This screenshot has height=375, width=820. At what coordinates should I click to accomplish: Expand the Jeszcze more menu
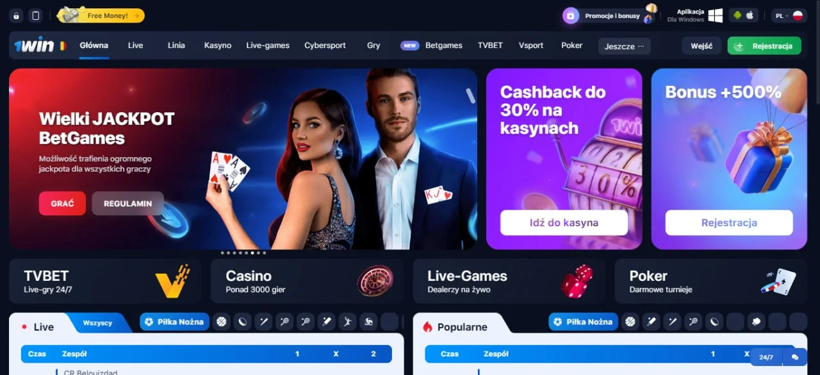coord(625,46)
